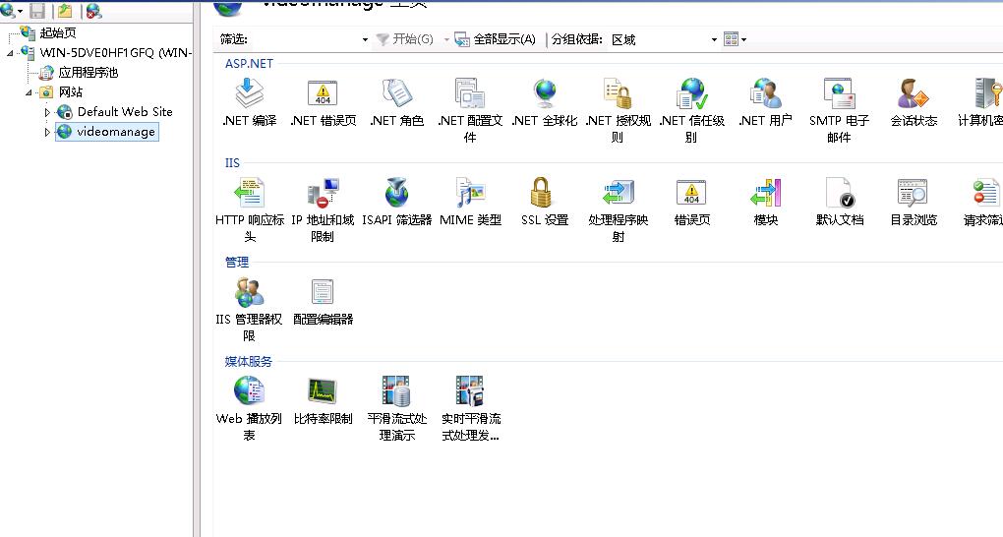Collapse the WIN-5DVE0HF1GFQ server node
This screenshot has height=537, width=1003.
point(10,53)
